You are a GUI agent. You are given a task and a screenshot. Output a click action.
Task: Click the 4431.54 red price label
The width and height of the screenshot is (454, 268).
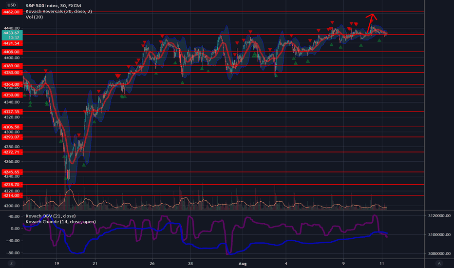pyautogui.click(x=12, y=43)
